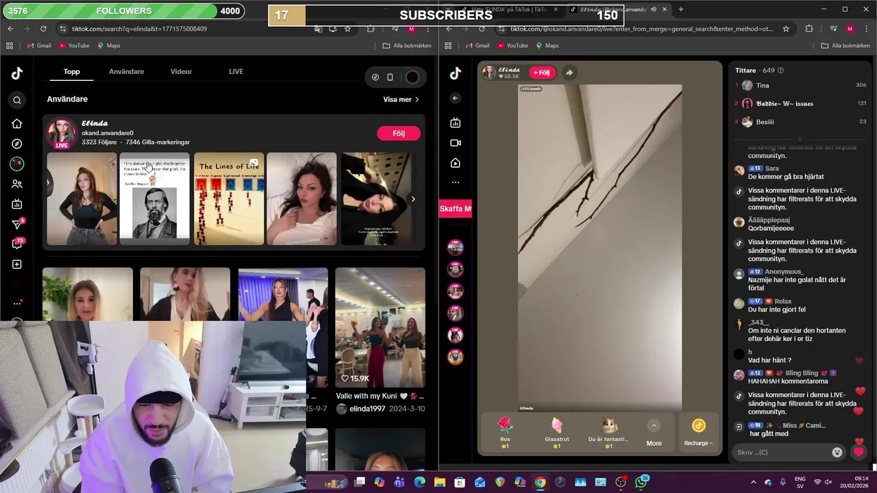Mute the tab via speaker icon on live tab
The width and height of the screenshot is (877, 493).
point(653,10)
